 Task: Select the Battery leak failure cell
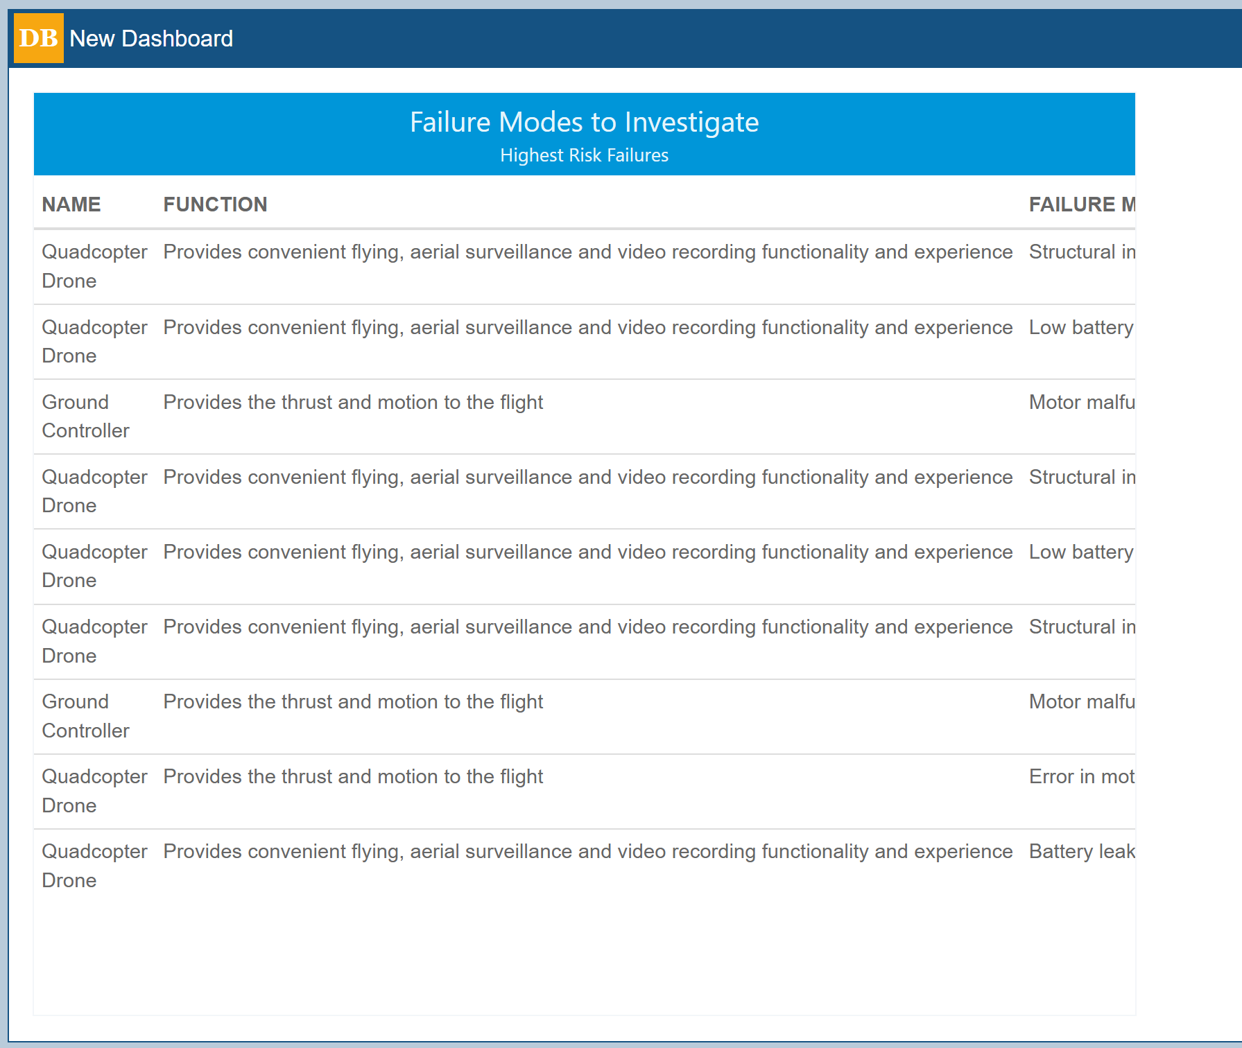tap(1081, 851)
